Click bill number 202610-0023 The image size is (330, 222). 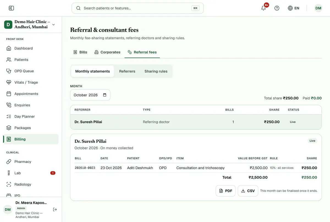point(85,168)
